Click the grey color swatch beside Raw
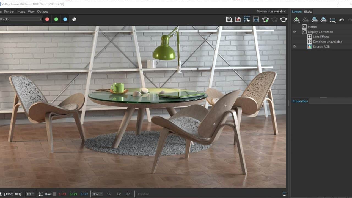This screenshot has width=352, height=198. (x=54, y=194)
